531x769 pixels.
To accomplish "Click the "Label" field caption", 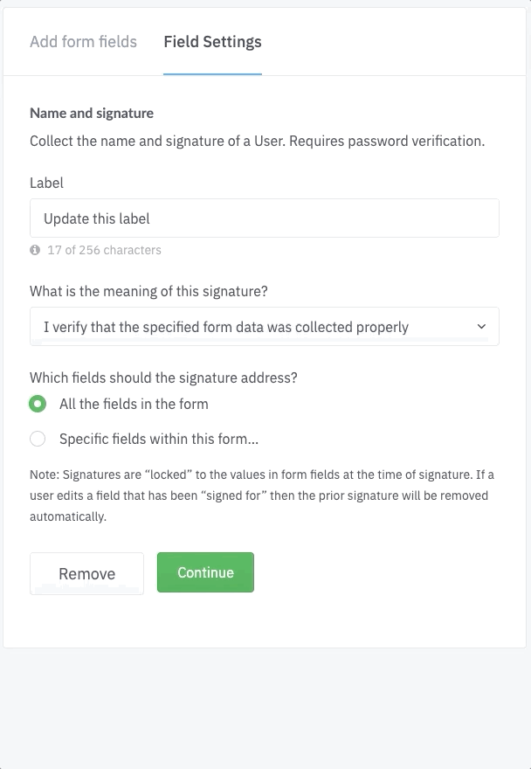I will click(x=46, y=183).
